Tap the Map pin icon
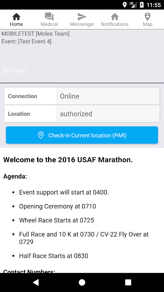 coord(148,16)
